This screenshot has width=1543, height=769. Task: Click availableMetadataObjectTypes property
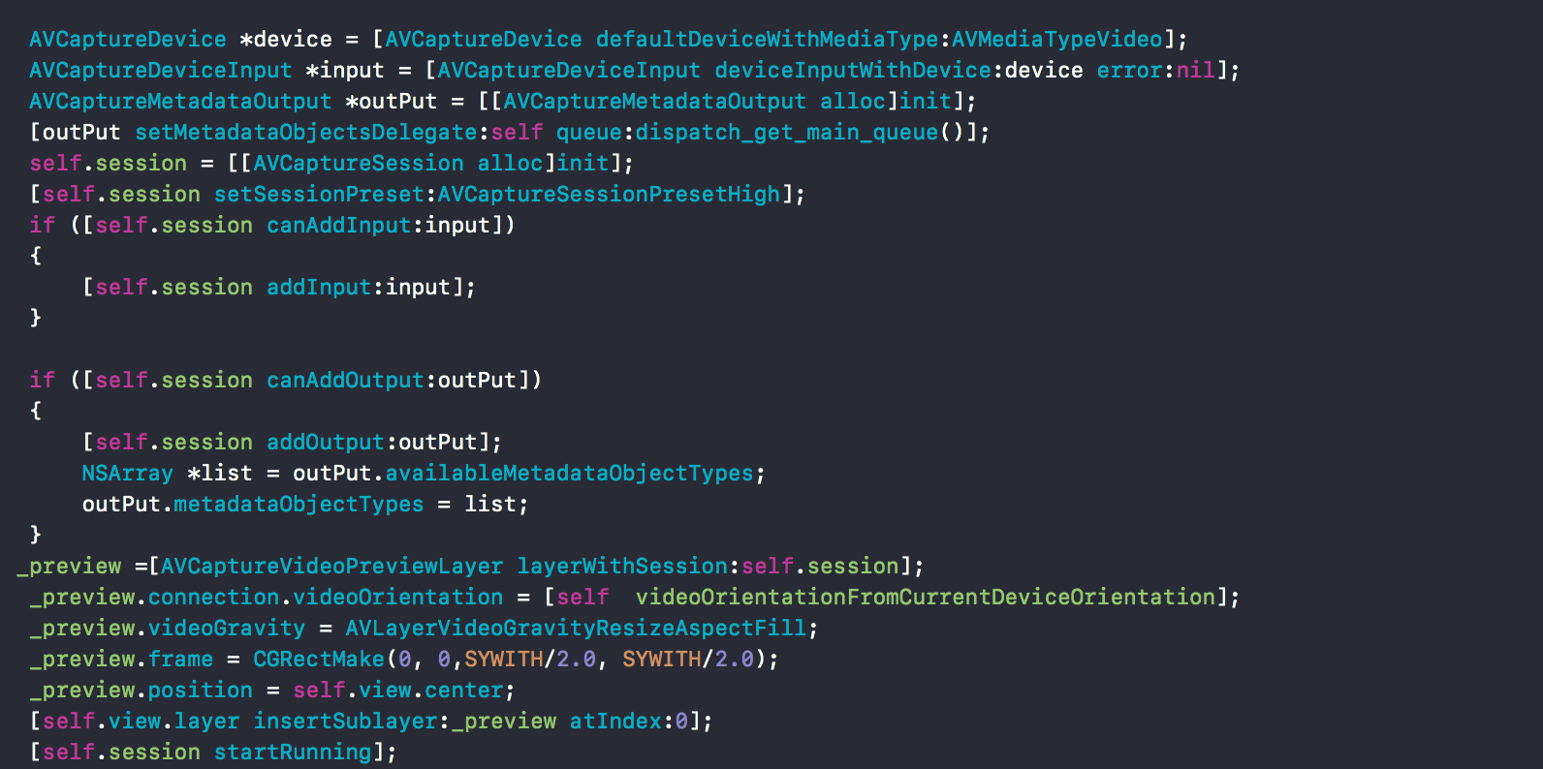570,474
